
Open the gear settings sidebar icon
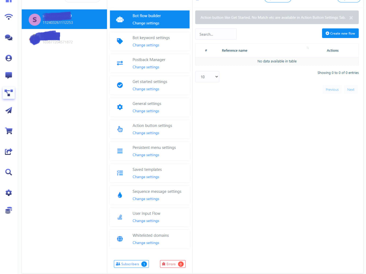click(x=9, y=192)
